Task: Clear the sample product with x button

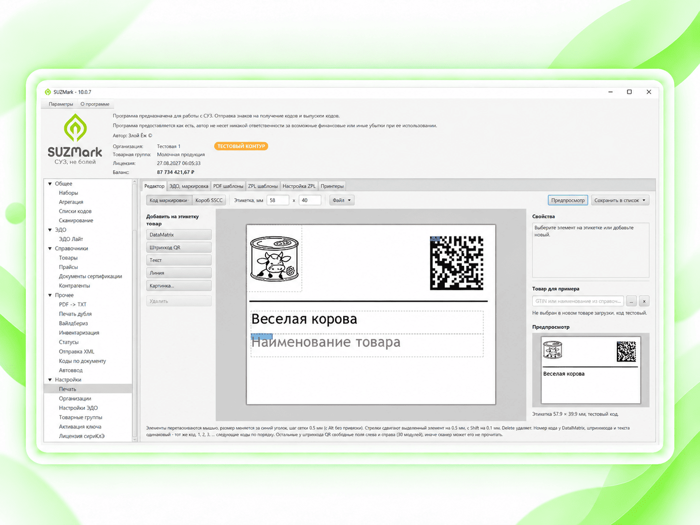Action: [x=644, y=301]
